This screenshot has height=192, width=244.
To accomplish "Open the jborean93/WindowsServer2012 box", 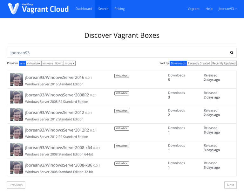I will point(55,113).
